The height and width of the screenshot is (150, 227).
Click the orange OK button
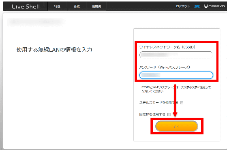coord(176,126)
